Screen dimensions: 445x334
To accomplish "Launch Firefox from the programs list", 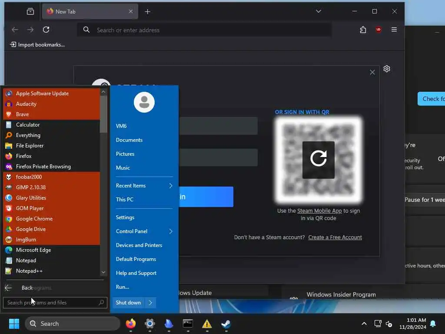I will [x=51, y=156].
